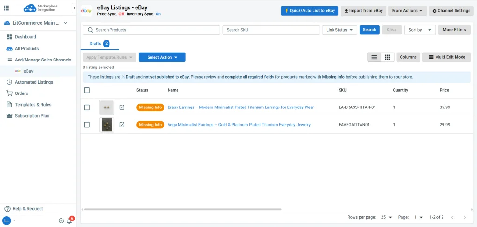This screenshot has width=477, height=227.
Task: Click the Subscription Plan crown icon
Action: [9, 115]
